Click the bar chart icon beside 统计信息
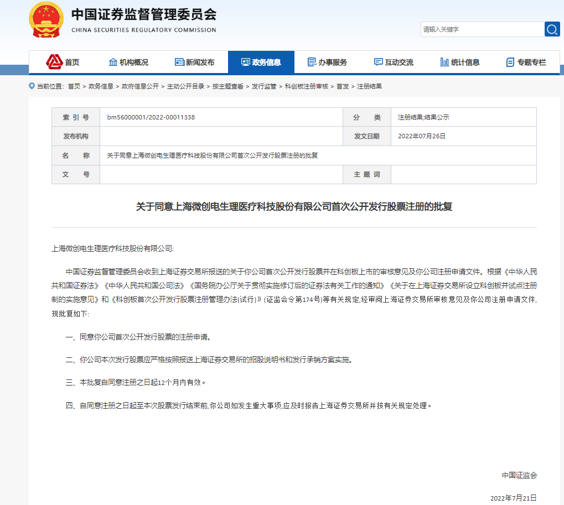 click(x=444, y=62)
